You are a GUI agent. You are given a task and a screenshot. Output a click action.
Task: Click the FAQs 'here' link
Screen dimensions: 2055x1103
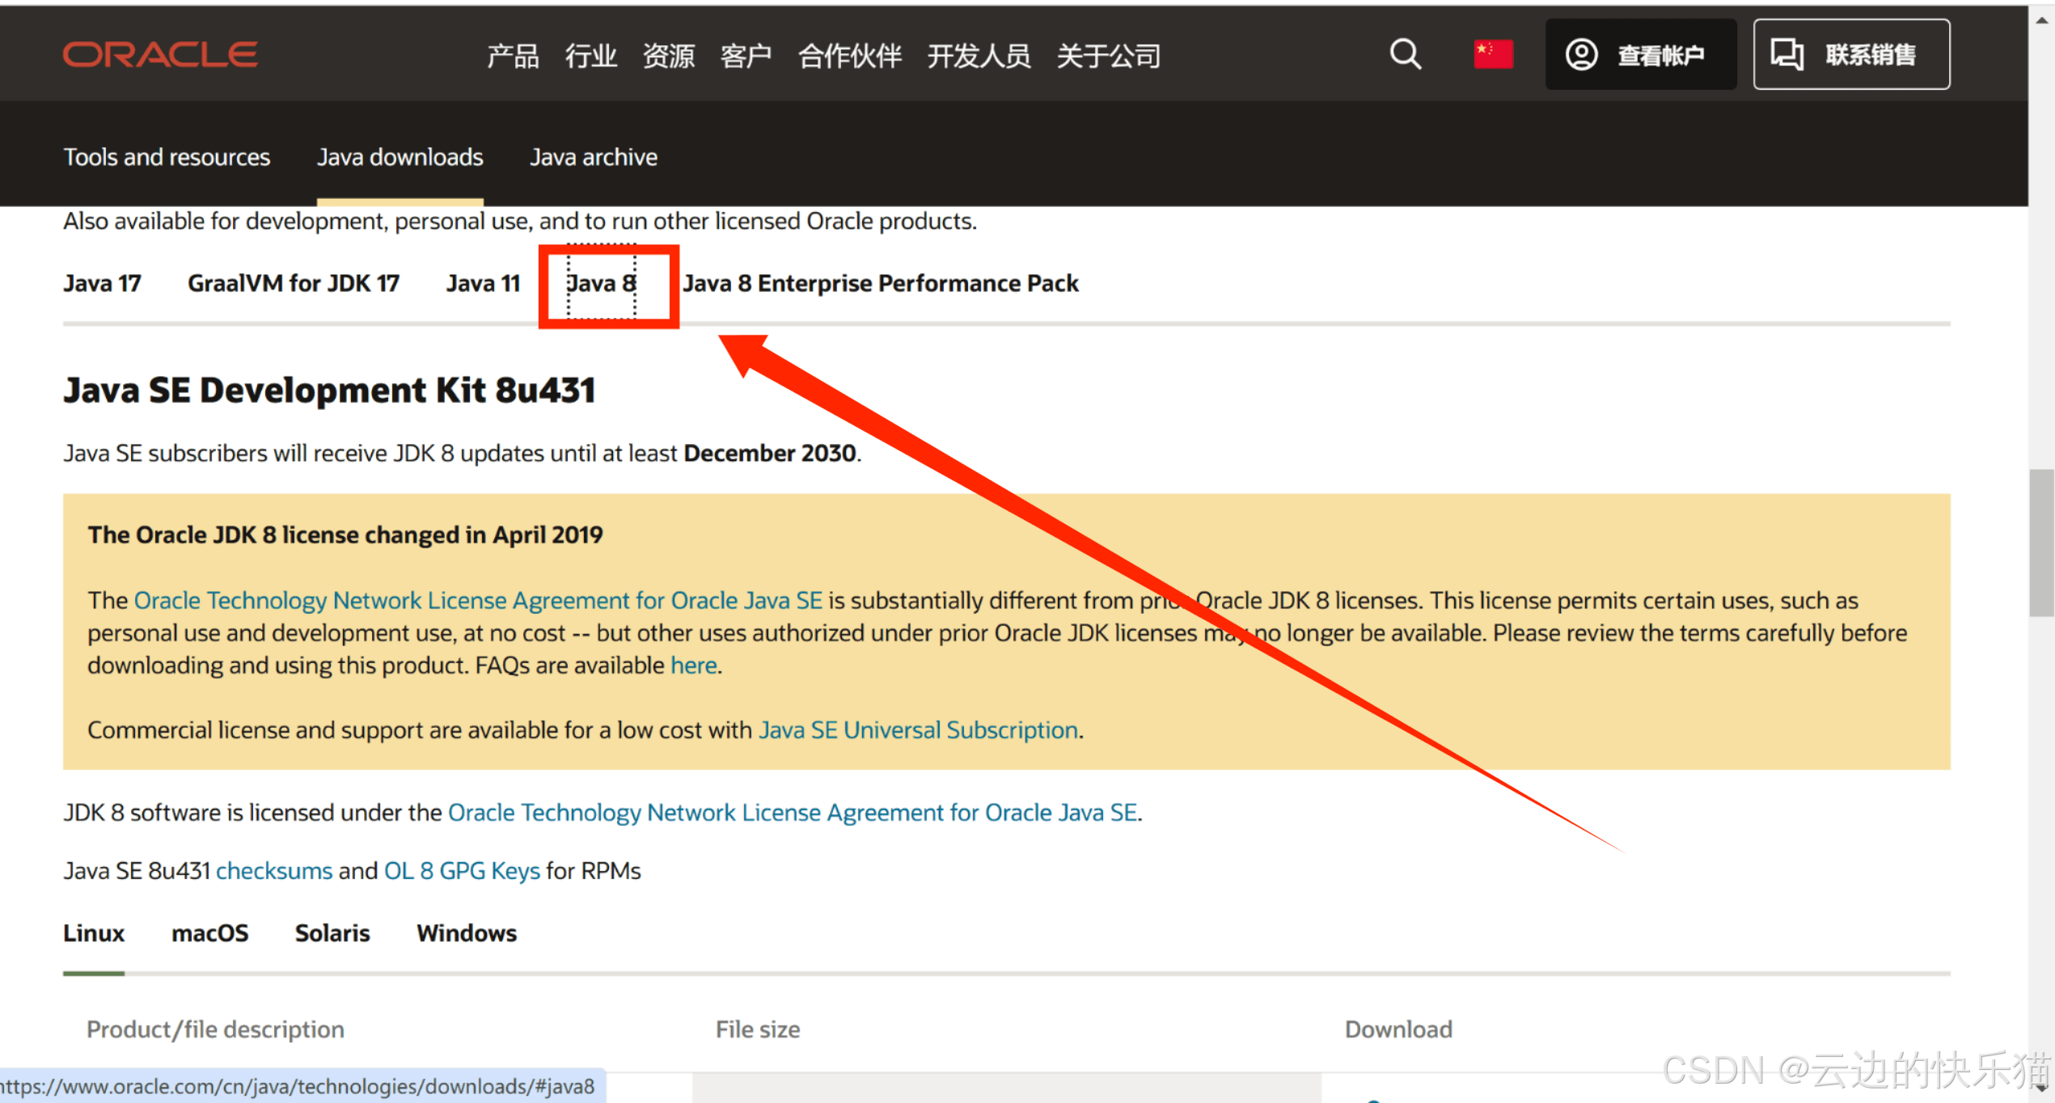[694, 665]
